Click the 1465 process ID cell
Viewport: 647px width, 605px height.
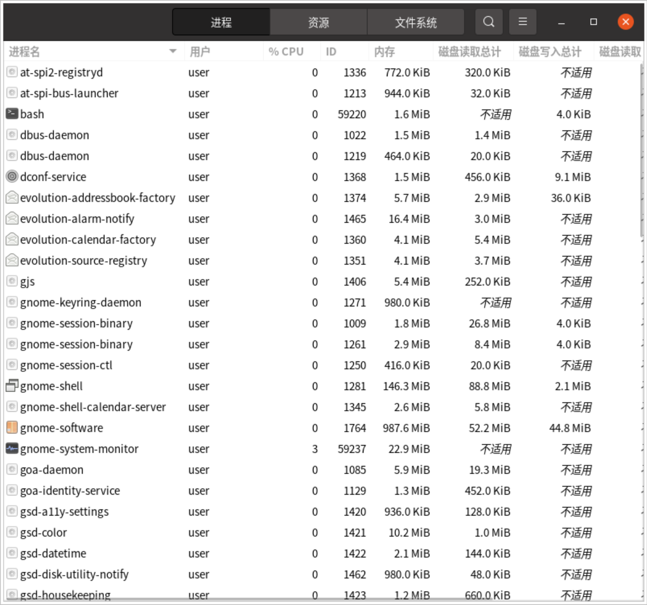pos(355,219)
